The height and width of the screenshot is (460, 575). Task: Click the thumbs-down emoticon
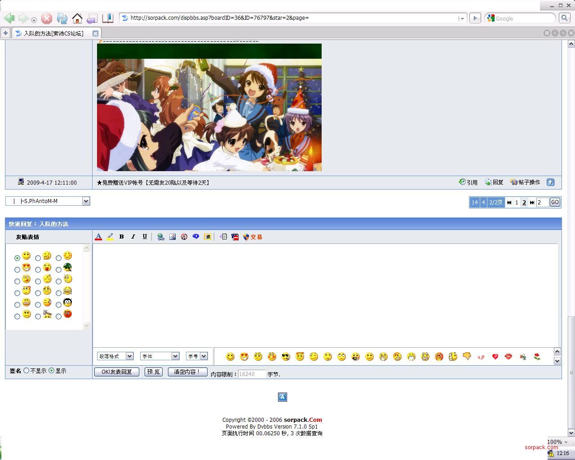pos(467,357)
